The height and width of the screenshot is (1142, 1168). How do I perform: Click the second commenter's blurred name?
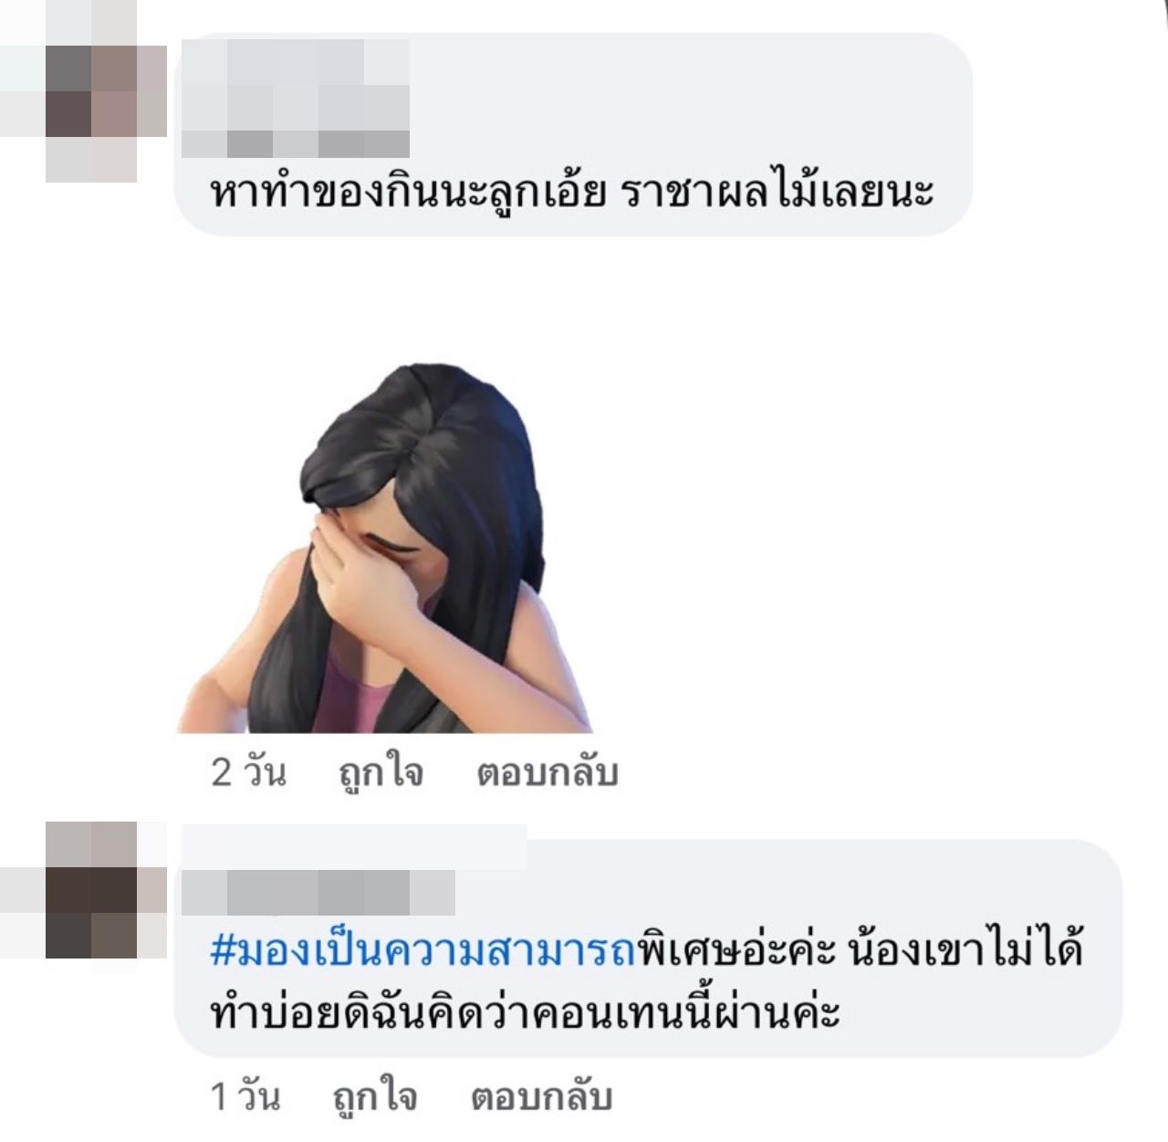pyautogui.click(x=318, y=892)
